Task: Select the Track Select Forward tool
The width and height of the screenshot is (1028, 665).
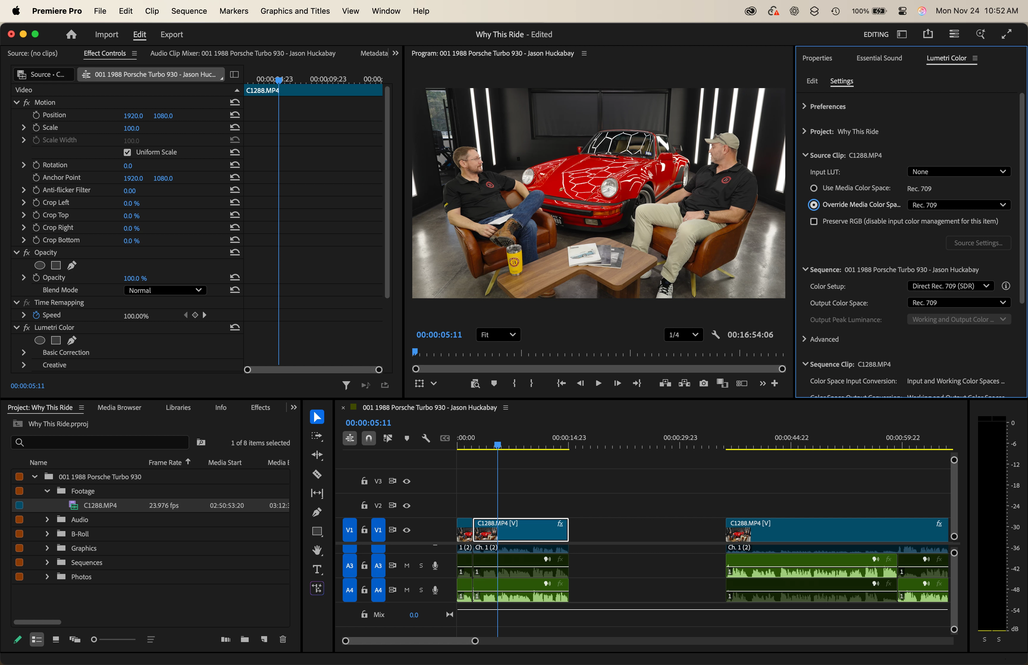Action: coord(317,436)
